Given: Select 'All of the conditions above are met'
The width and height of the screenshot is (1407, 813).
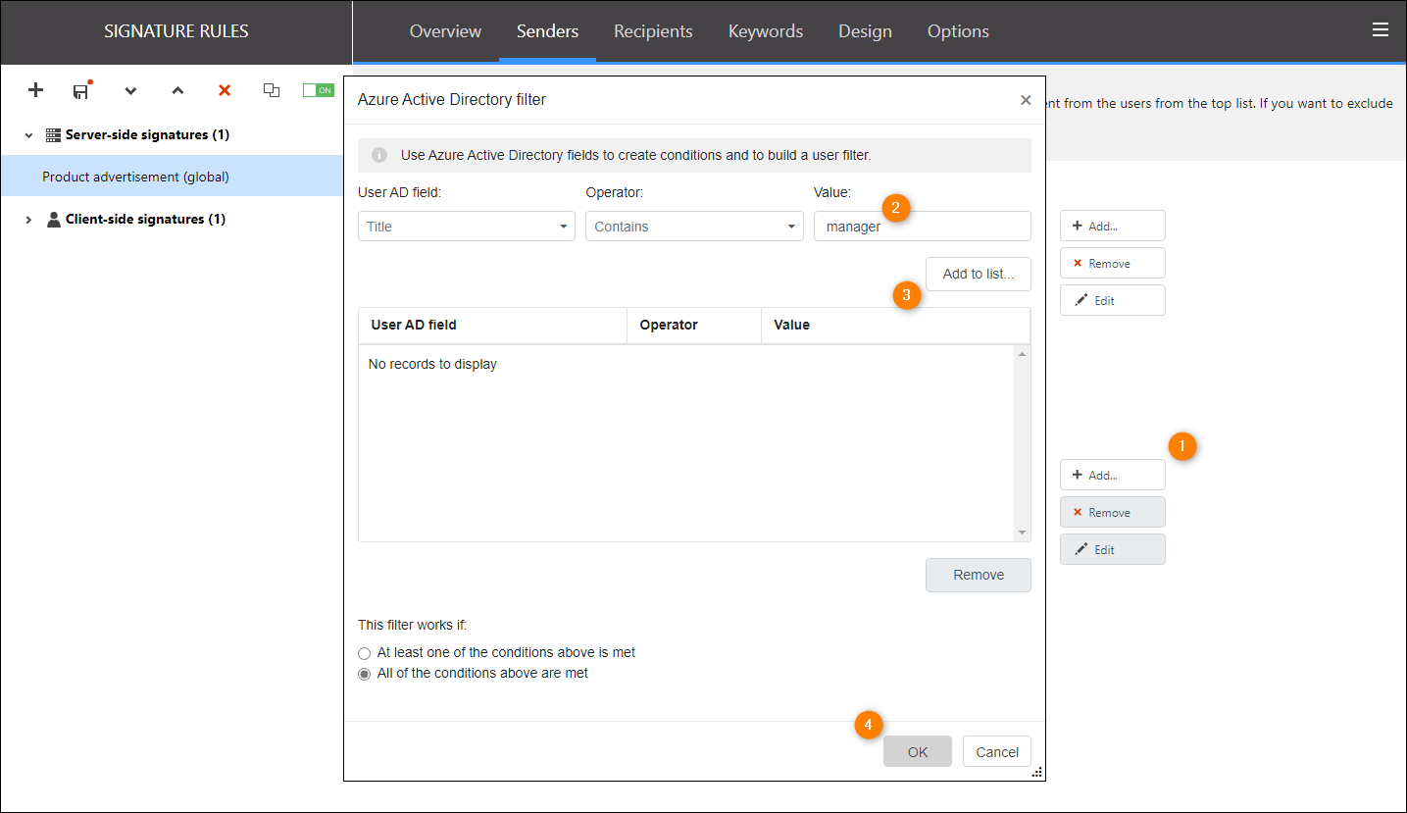Looking at the screenshot, I should [x=364, y=674].
